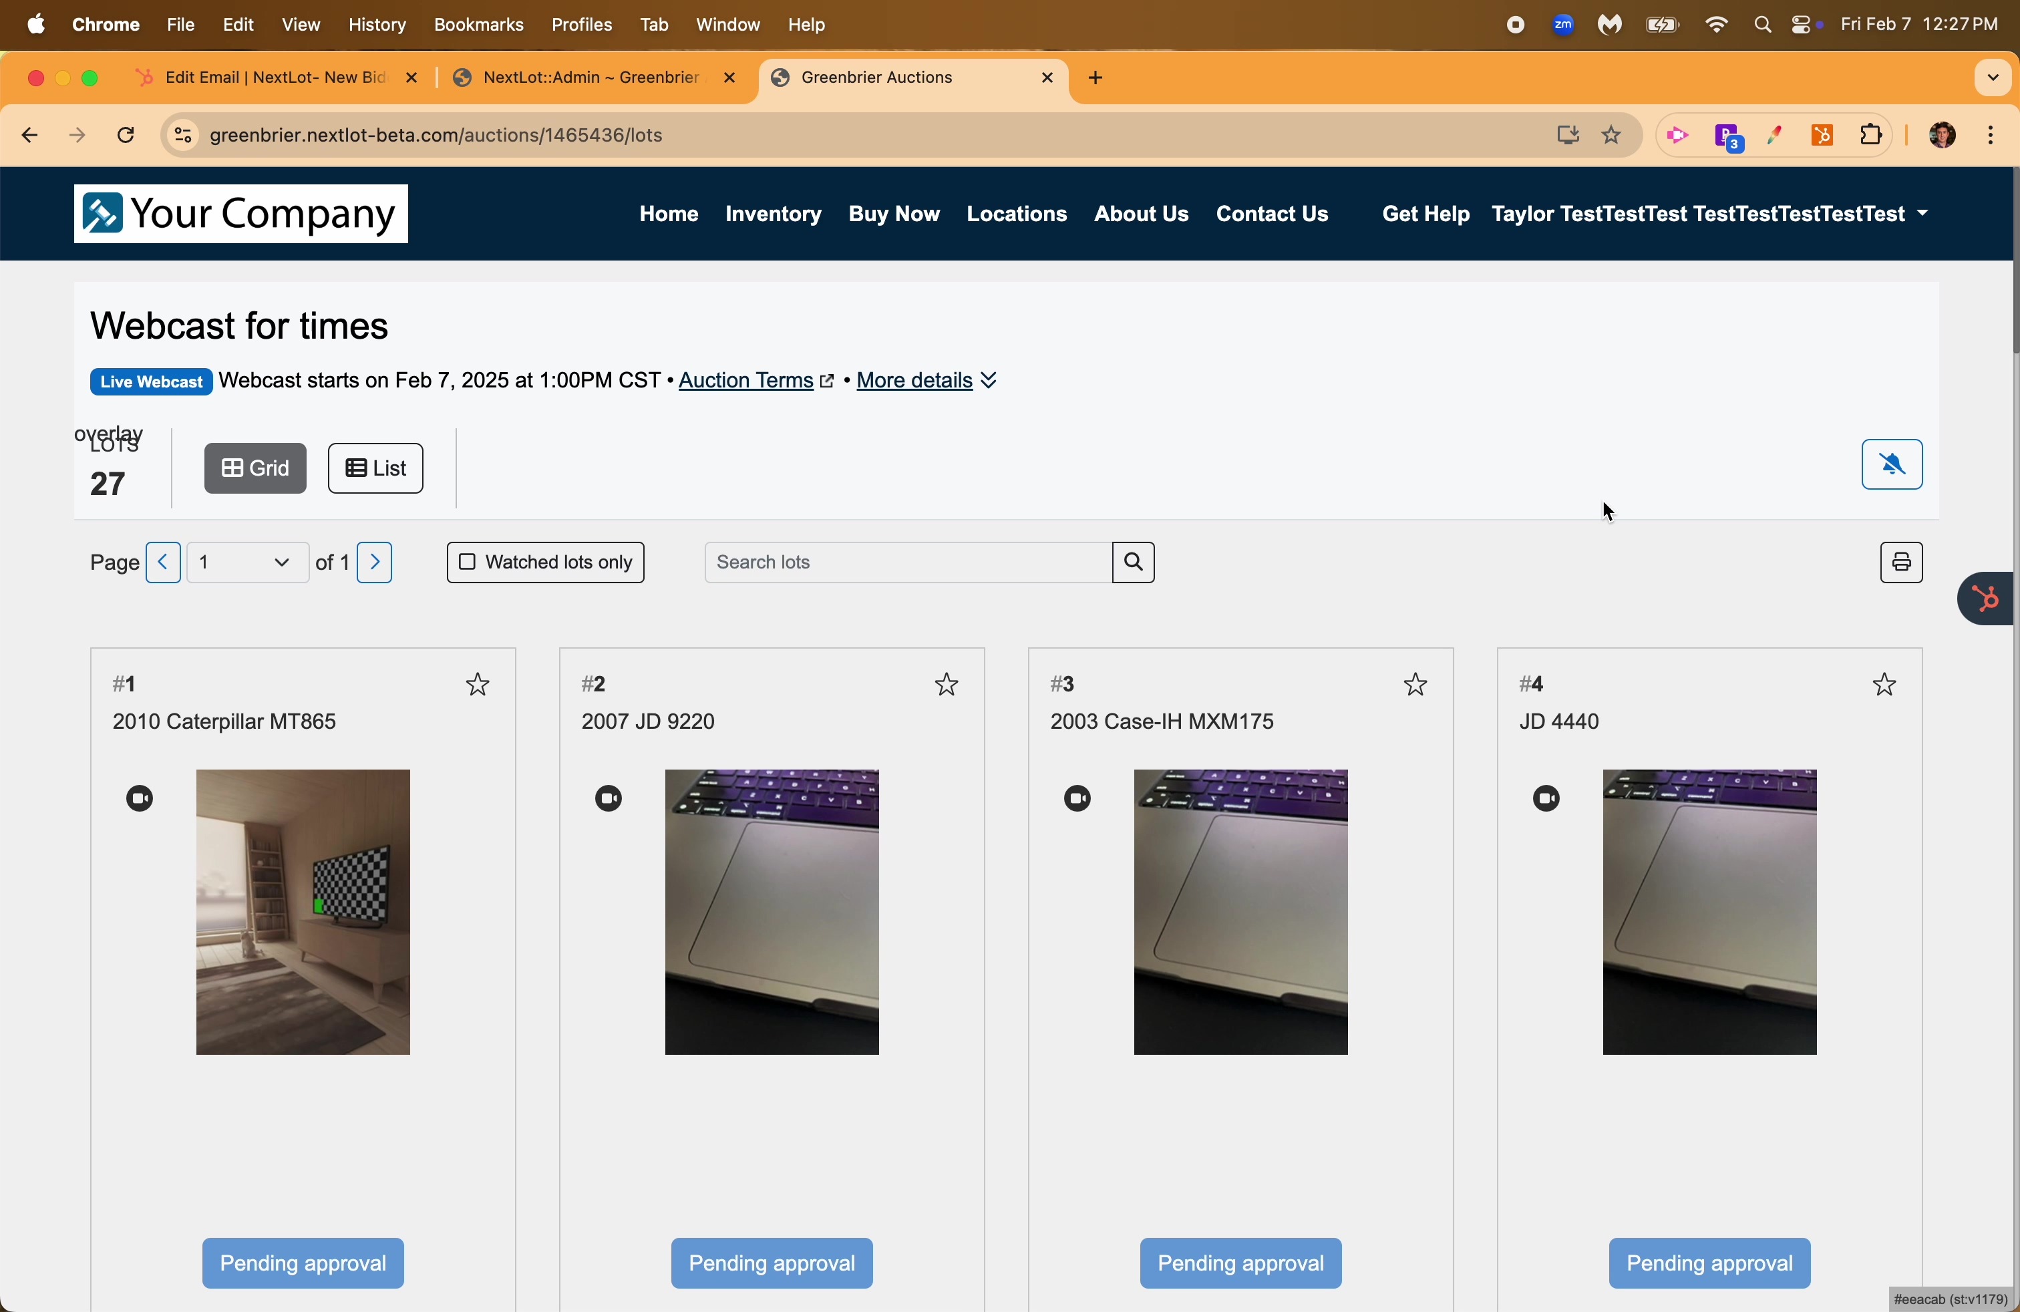Image resolution: width=2020 pixels, height=1312 pixels.
Task: Open Taylor Test user account dropdown
Action: tap(1710, 214)
